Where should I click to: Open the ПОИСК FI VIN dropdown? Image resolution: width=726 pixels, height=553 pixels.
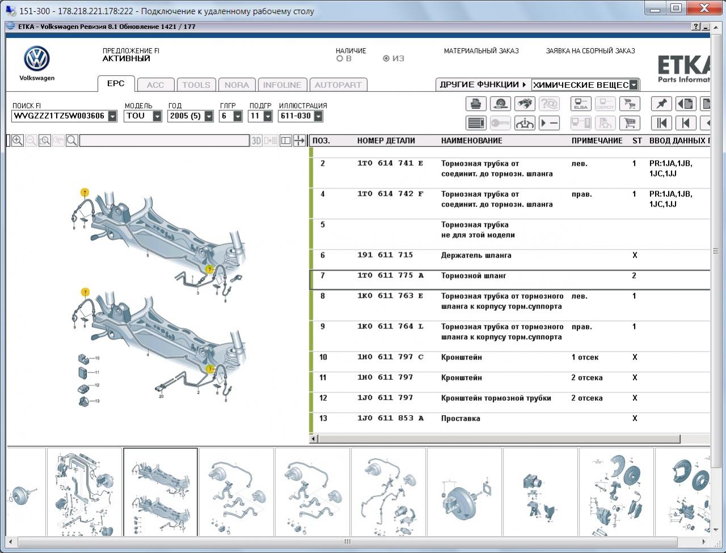112,116
